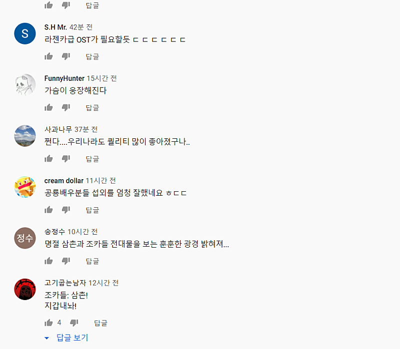The height and width of the screenshot is (349, 400).
Task: Click the S.H Mr. blue avatar
Action: click(x=25, y=34)
